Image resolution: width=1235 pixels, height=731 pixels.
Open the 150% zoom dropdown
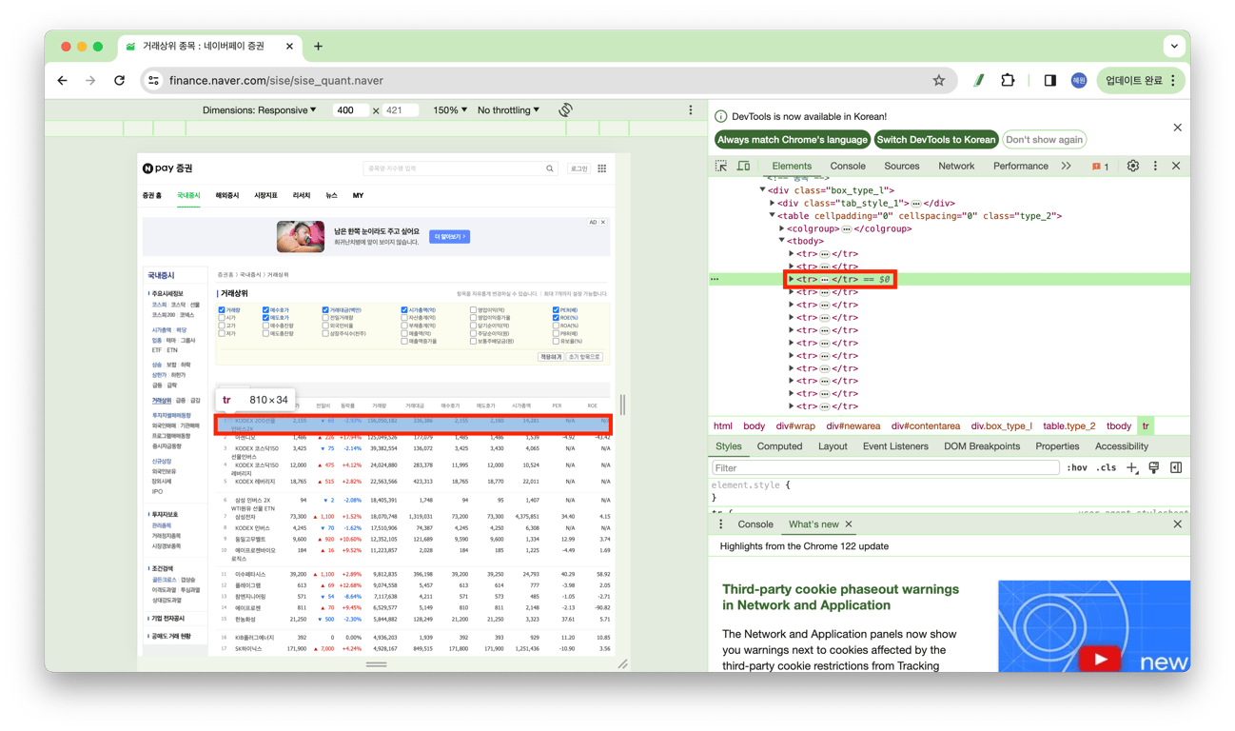pyautogui.click(x=450, y=110)
